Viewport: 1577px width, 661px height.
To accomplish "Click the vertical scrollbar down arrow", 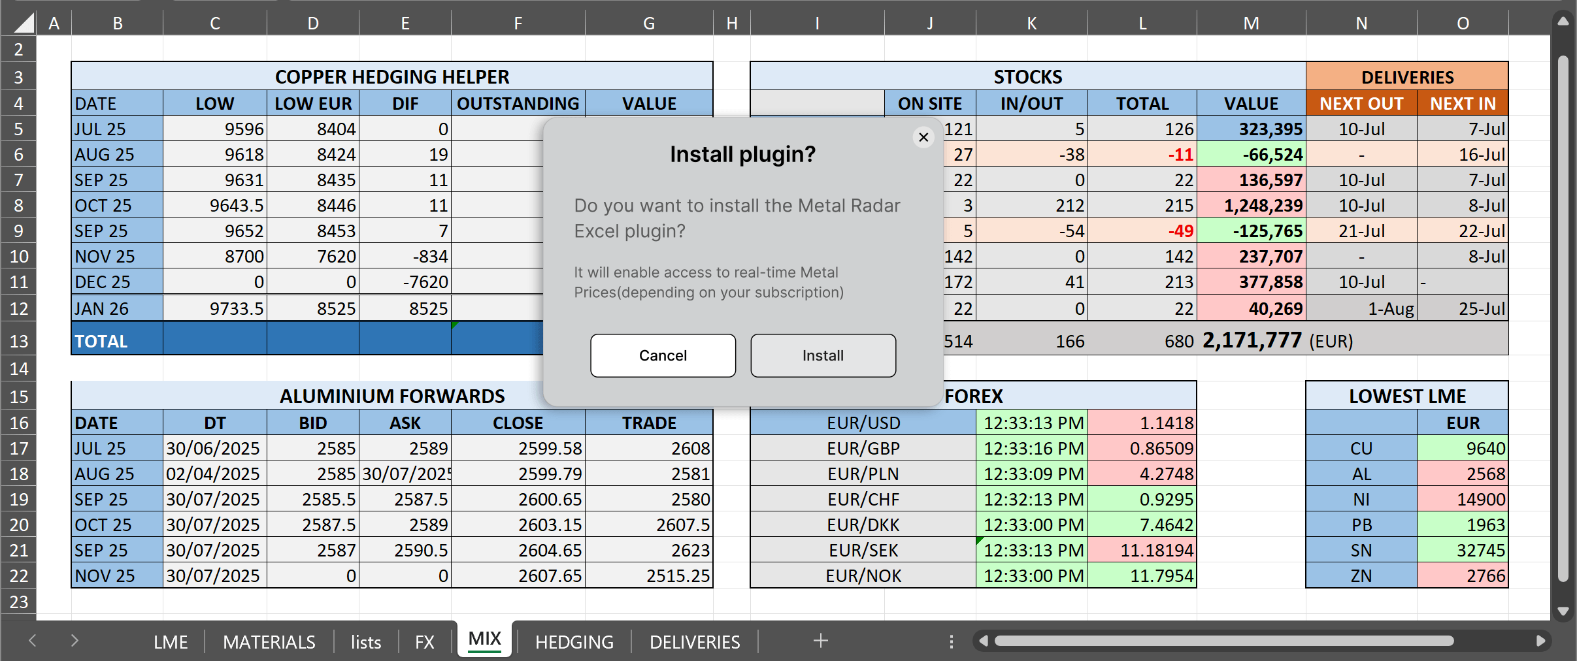I will [1562, 612].
